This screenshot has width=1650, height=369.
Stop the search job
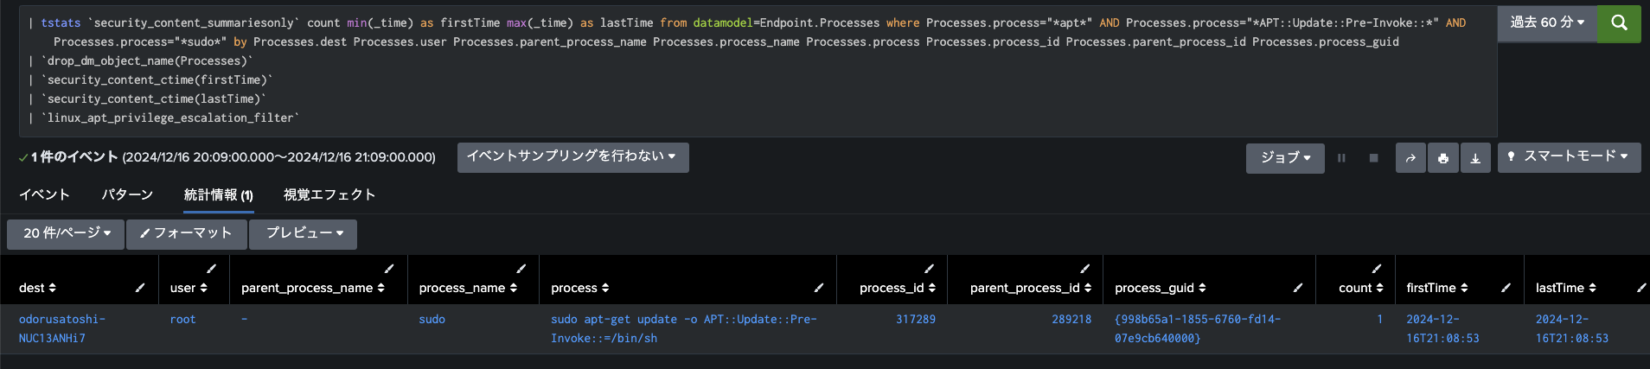tap(1373, 158)
